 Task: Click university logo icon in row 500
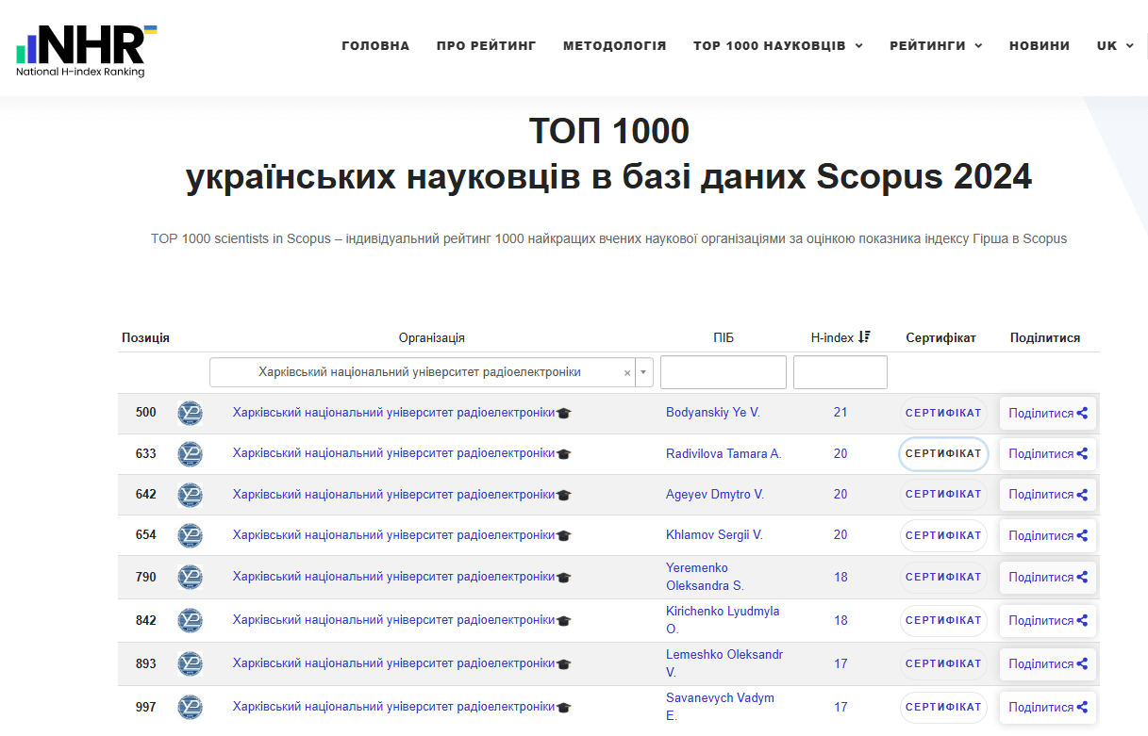(x=190, y=413)
